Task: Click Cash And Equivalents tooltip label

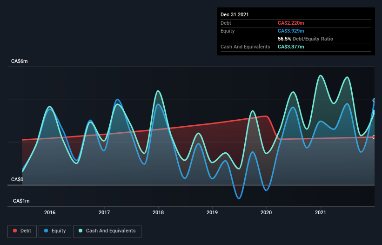Action: click(x=245, y=47)
